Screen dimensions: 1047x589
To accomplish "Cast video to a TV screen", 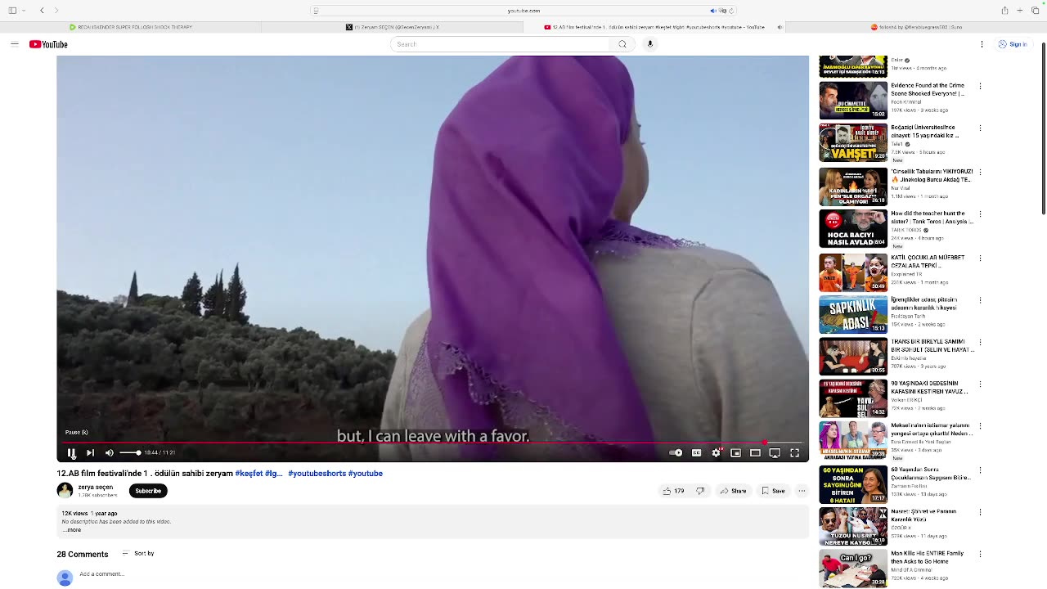I will click(x=775, y=452).
